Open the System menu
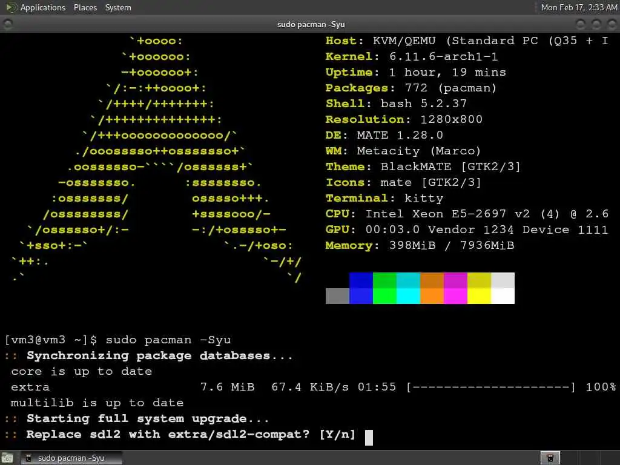Image resolution: width=620 pixels, height=465 pixels. pyautogui.click(x=118, y=7)
